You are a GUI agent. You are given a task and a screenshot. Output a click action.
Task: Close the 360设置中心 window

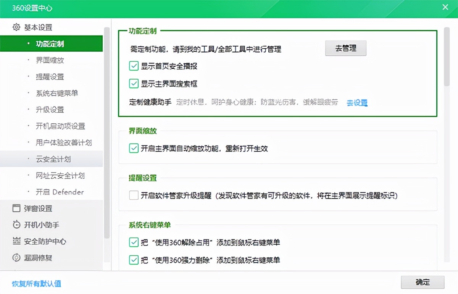pos(445,7)
